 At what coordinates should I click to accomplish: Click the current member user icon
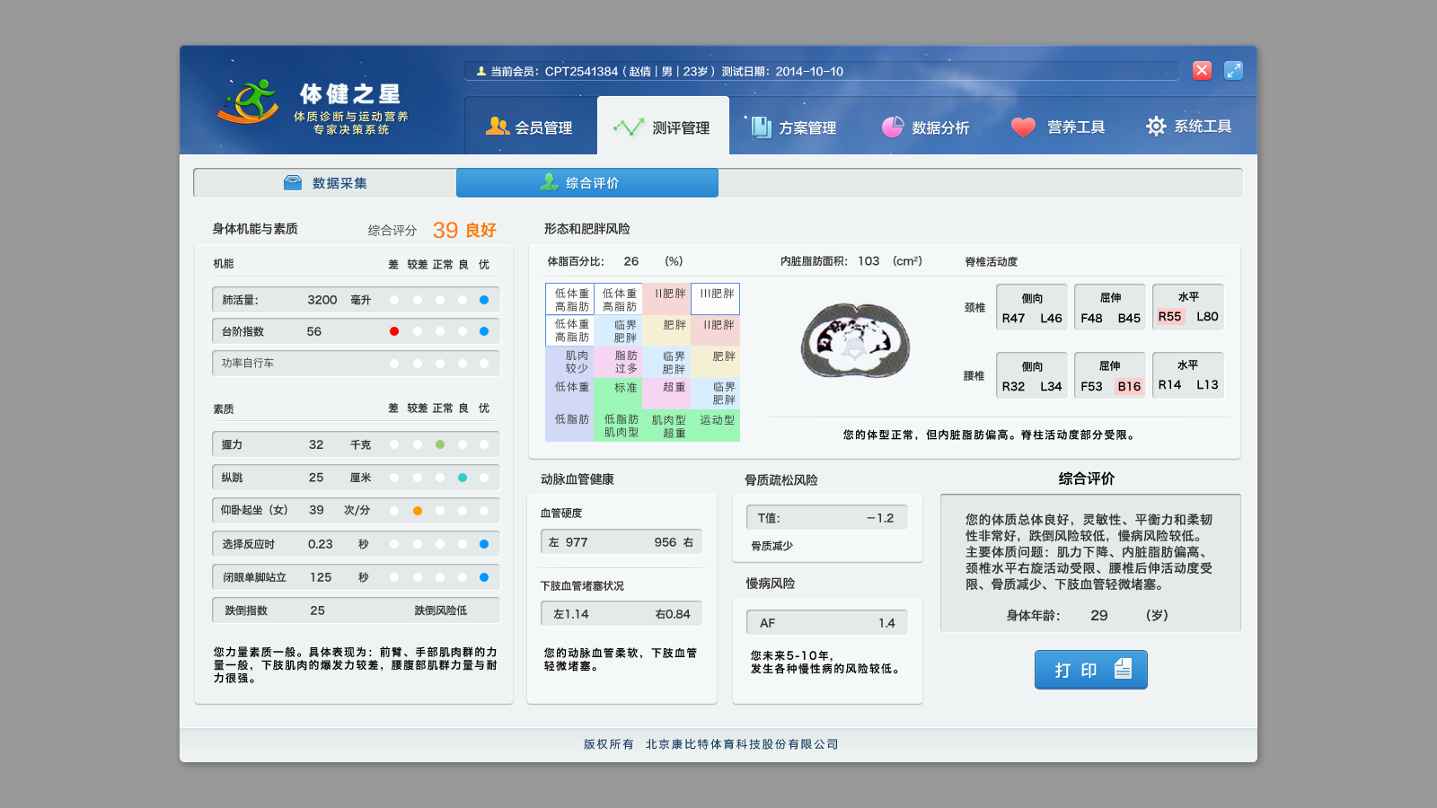click(481, 71)
